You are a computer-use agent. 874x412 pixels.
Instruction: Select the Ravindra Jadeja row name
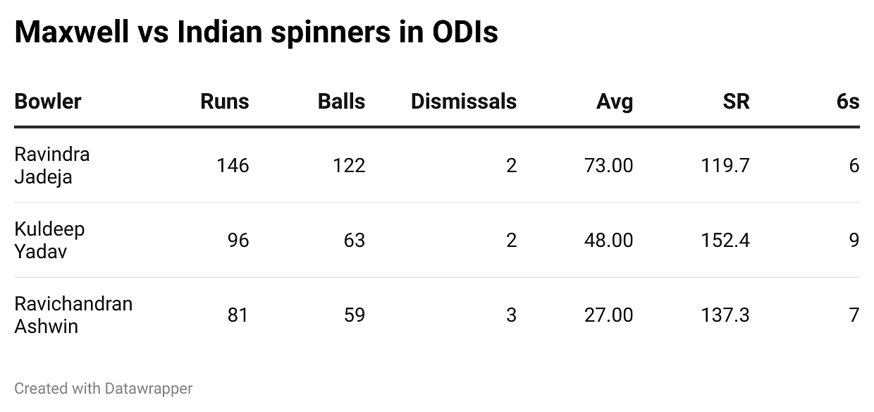(x=52, y=165)
